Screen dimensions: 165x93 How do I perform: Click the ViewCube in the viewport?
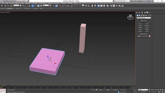(x=130, y=17)
